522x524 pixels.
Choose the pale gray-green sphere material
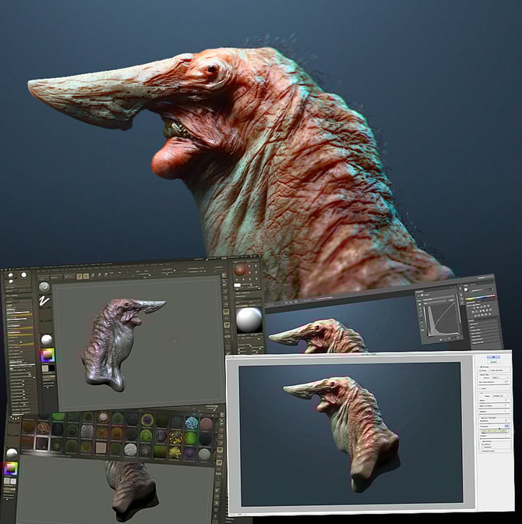204,455
